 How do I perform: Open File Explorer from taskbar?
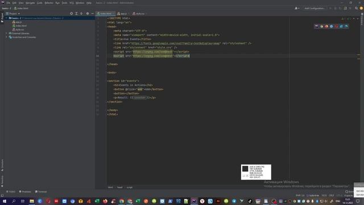coord(32,201)
